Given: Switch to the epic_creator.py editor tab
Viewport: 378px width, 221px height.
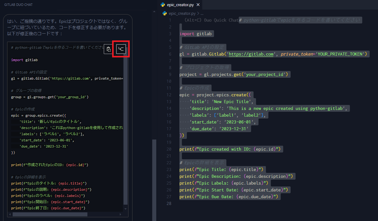Looking at the screenshot, I should click(x=180, y=5).
